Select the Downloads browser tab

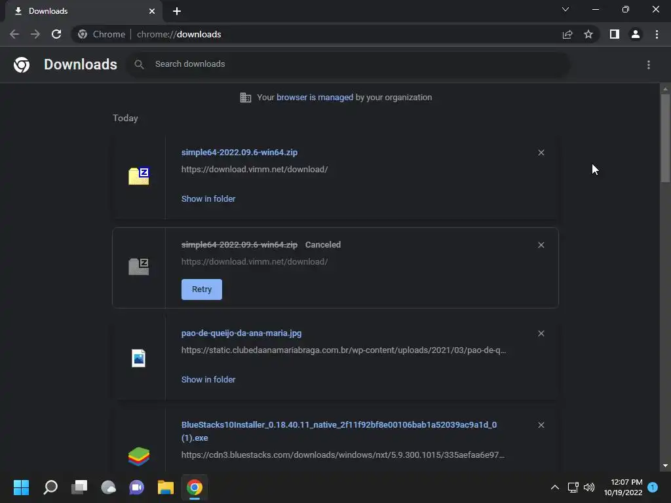(x=83, y=11)
